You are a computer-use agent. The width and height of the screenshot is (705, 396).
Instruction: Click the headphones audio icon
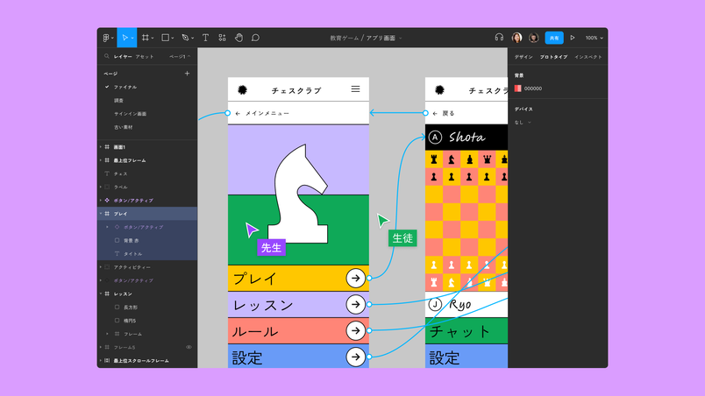point(499,38)
